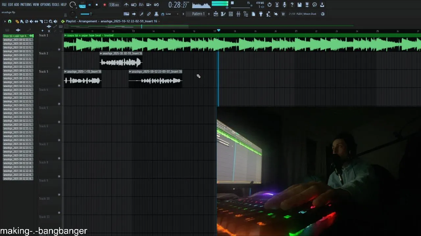Viewport: 421px width, 236px height.
Task: Toggle the playlist magnet snap icon
Action: click(10, 21)
